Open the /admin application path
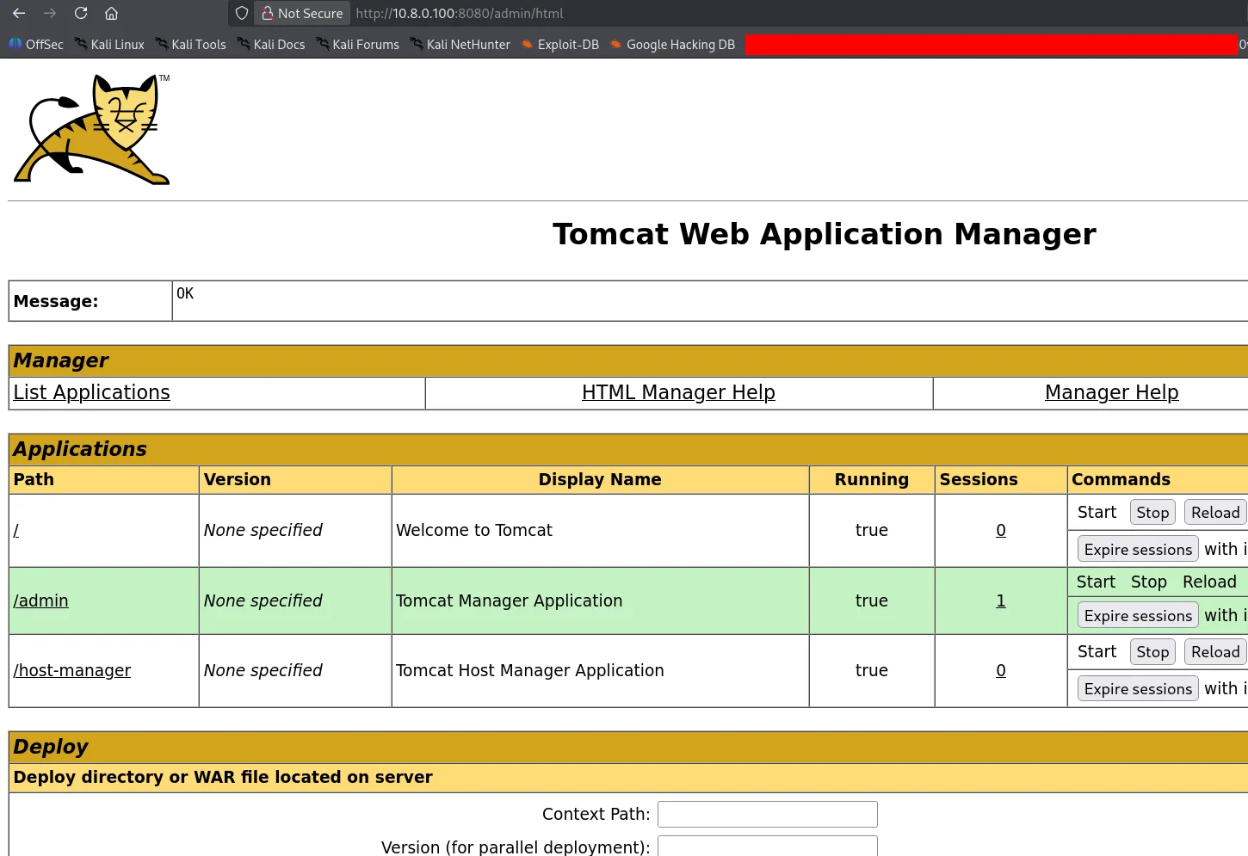The image size is (1248, 856). pyautogui.click(x=40, y=600)
